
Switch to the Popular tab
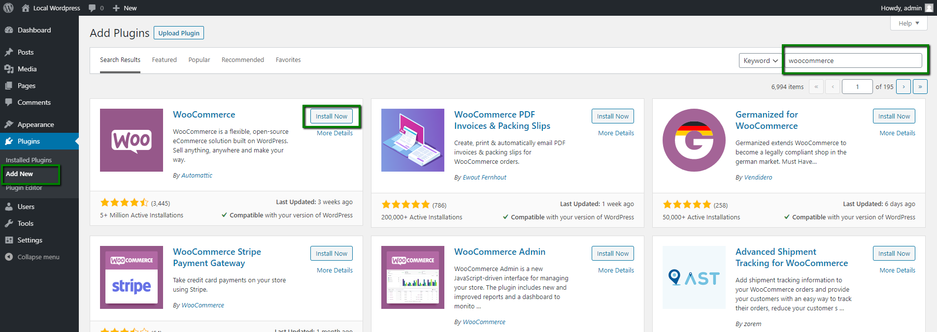click(199, 60)
